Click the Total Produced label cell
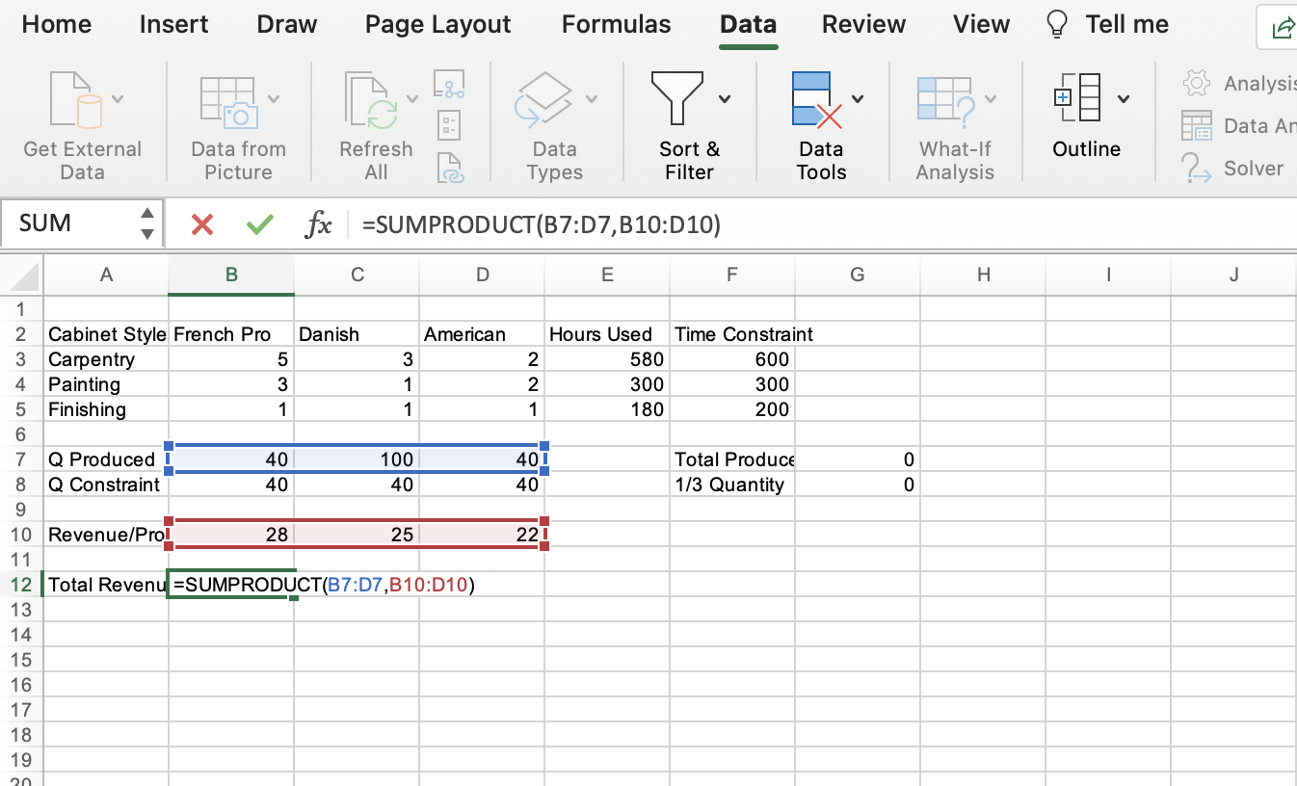 point(732,459)
